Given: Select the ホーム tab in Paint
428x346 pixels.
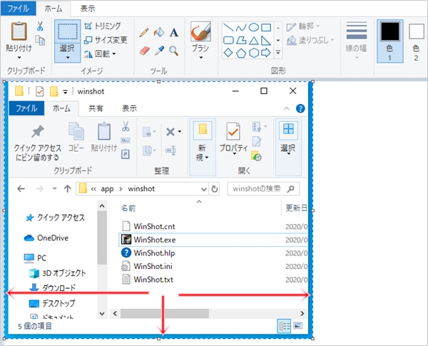Looking at the screenshot, I should click(x=53, y=9).
